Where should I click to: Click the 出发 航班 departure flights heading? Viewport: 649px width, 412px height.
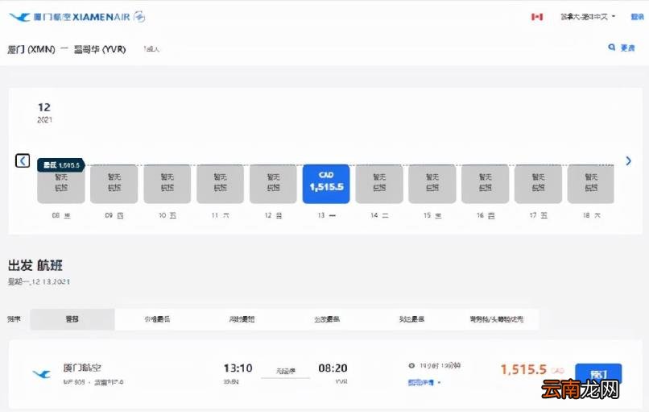(35, 265)
